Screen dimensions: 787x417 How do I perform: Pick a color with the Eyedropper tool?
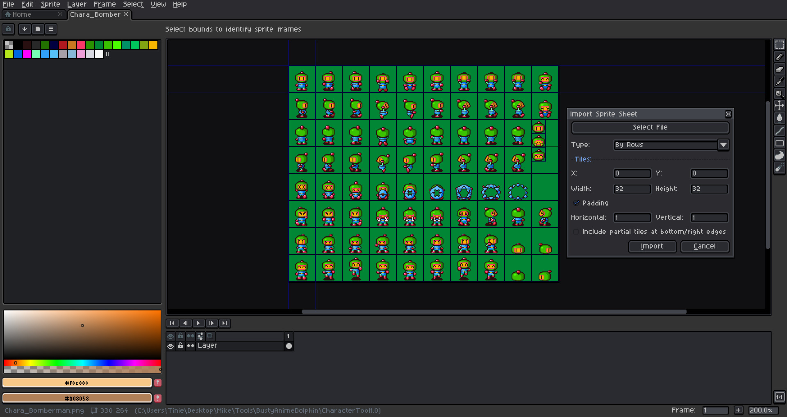779,81
